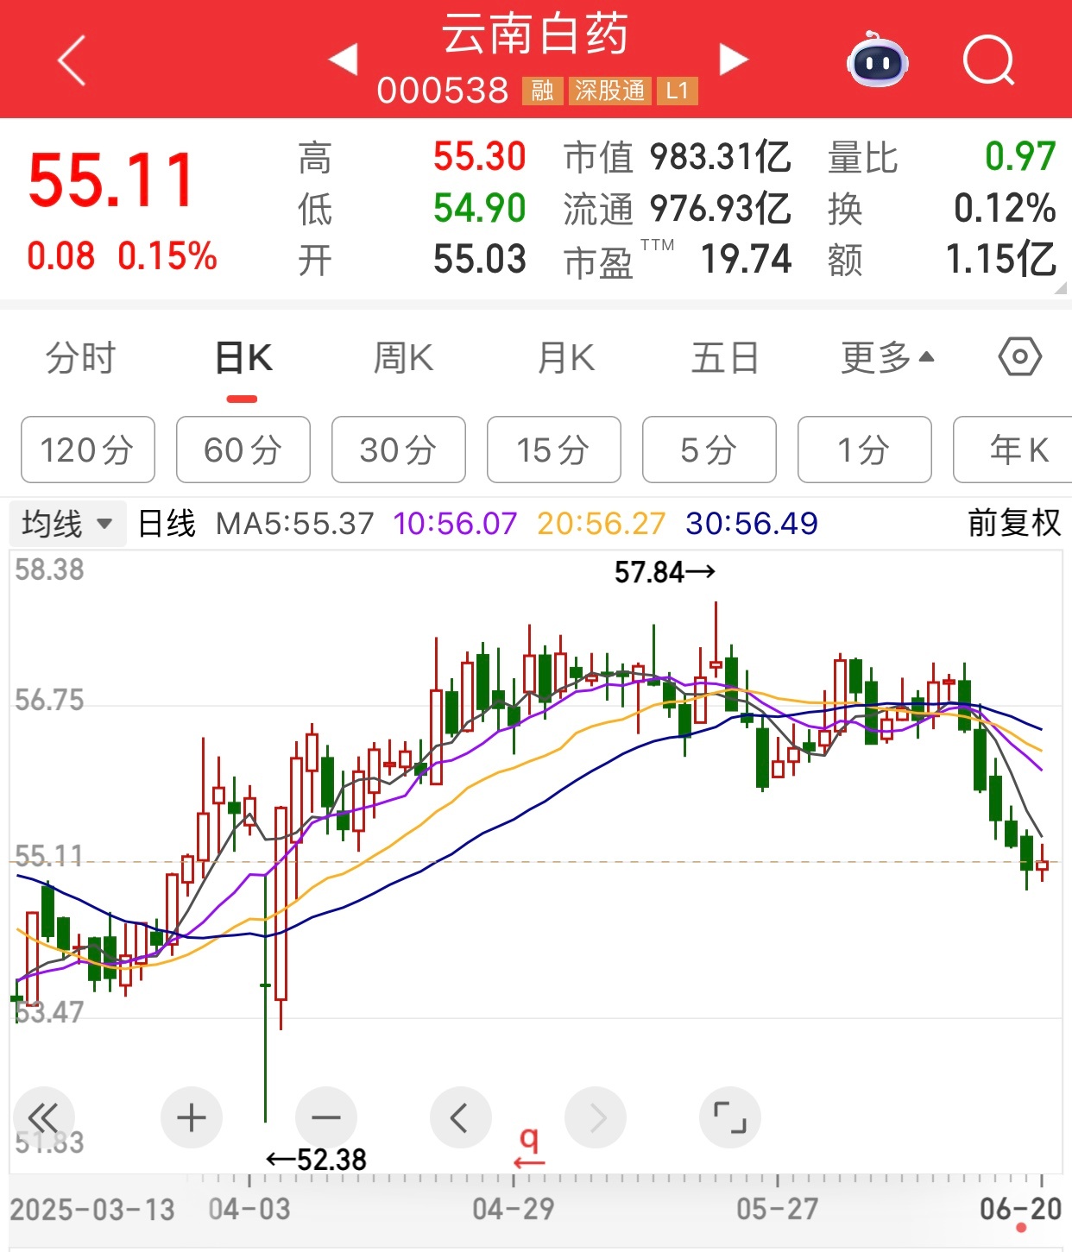Screen dimensions: 1072x1252
Task: Tap the 52.38 low price annotation
Action: [316, 1160]
